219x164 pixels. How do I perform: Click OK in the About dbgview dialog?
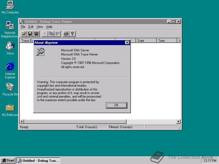pyautogui.click(x=117, y=105)
